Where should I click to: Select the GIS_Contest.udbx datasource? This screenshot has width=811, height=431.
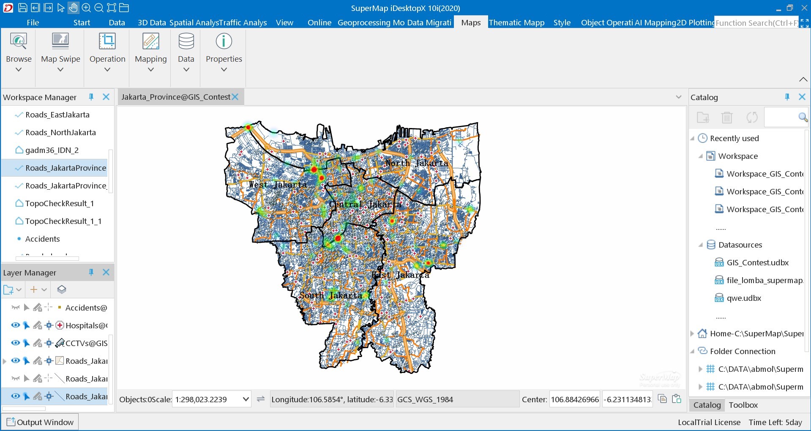[x=757, y=263]
